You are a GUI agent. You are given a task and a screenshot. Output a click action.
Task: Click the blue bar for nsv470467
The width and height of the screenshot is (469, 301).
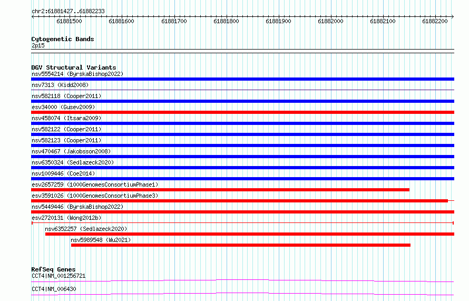(x=242, y=157)
